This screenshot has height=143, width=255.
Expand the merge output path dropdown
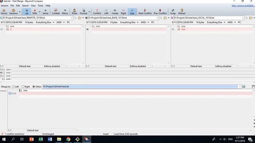tap(240, 87)
